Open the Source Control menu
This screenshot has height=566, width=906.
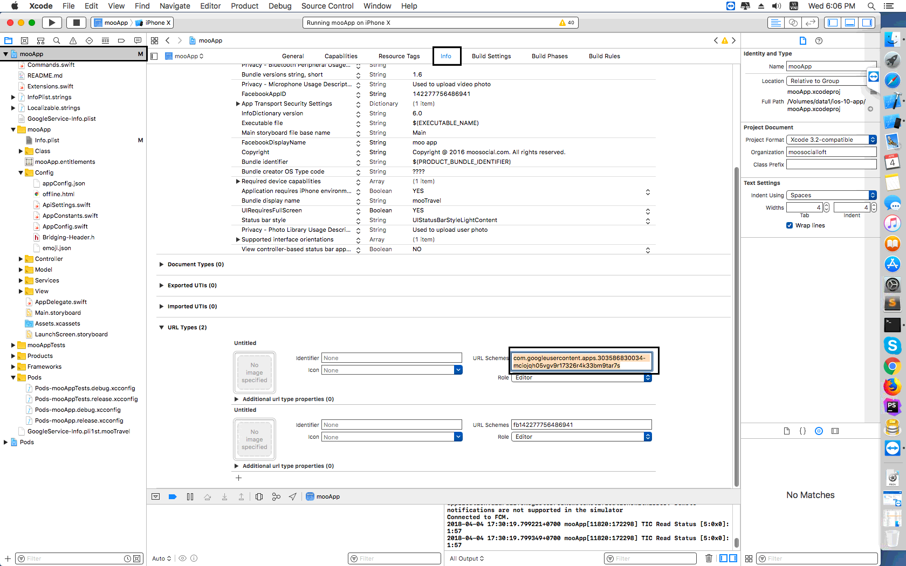tap(327, 6)
